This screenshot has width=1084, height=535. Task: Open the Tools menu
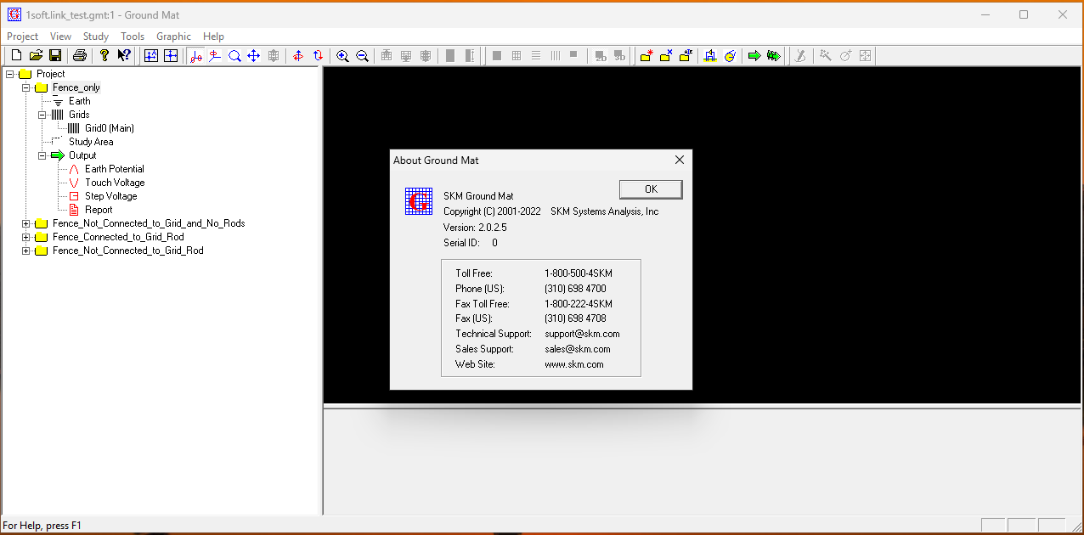[133, 37]
